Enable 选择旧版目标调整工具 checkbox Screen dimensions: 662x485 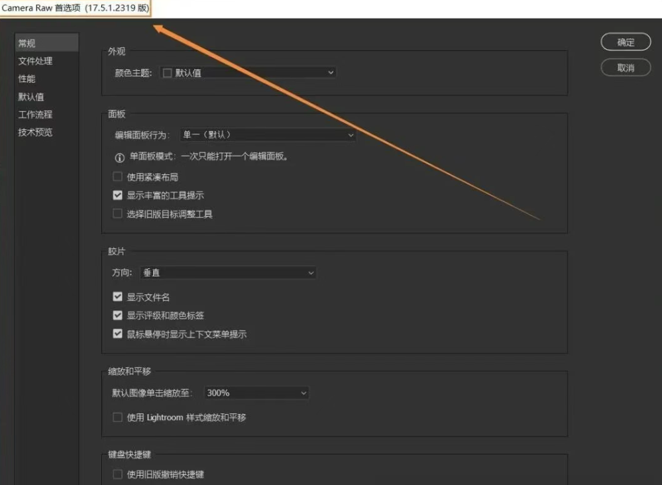click(118, 214)
